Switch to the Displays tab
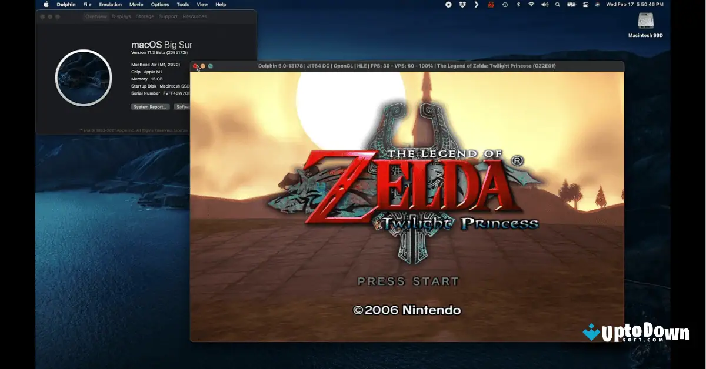 [x=121, y=16]
